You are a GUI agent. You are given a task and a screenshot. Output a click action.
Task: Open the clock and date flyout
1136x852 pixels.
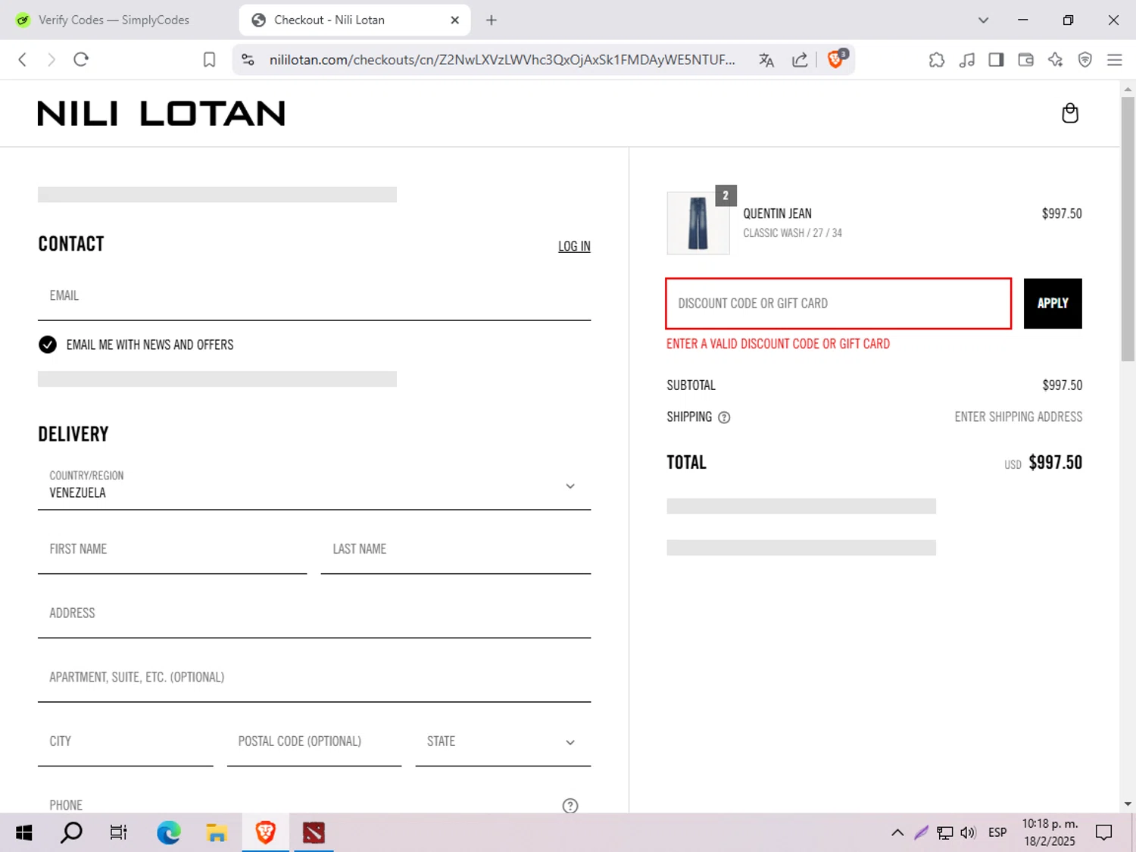click(x=1050, y=833)
